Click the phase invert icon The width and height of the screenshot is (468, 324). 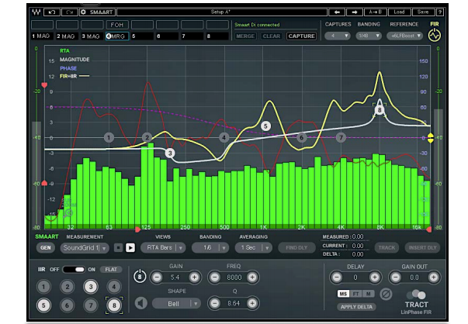click(386, 295)
